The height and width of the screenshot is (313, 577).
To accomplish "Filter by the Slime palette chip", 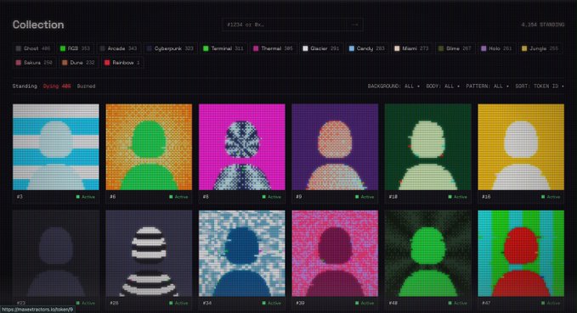I will click(x=455, y=48).
